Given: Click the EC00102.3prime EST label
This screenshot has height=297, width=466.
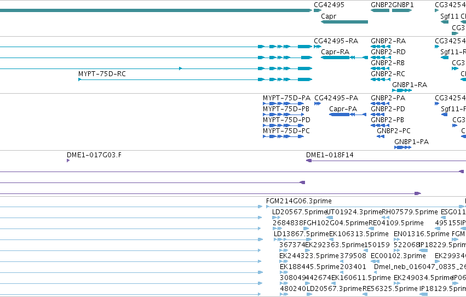Looking at the screenshot, I should coord(398,256).
